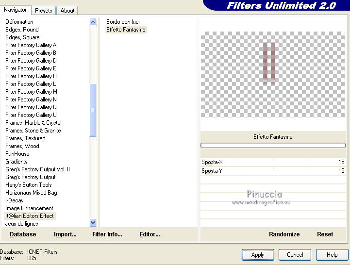
Task: Click Randomize parameters
Action: click(284, 234)
